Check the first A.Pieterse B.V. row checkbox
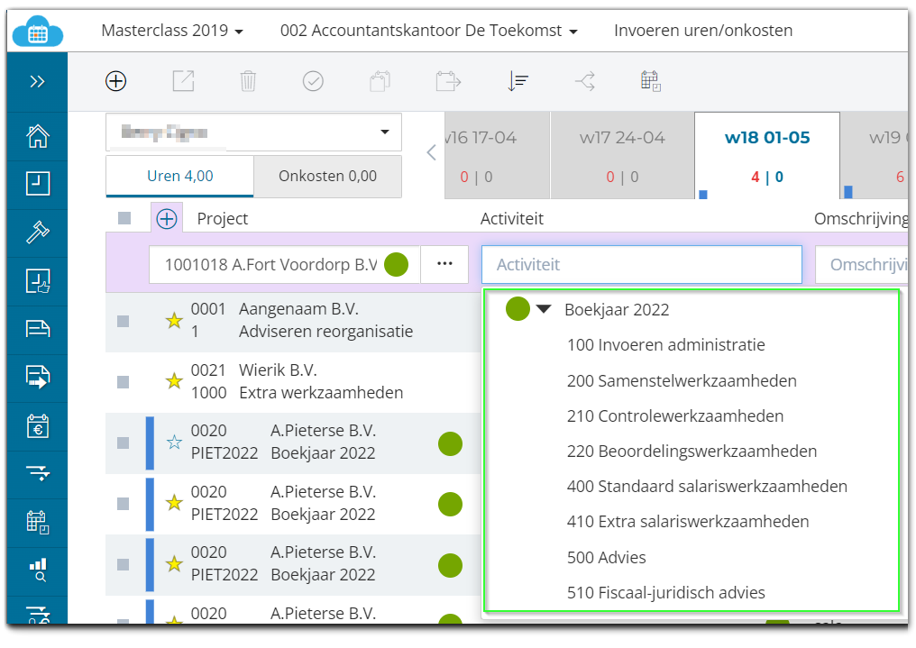916x648 pixels. pyautogui.click(x=123, y=443)
